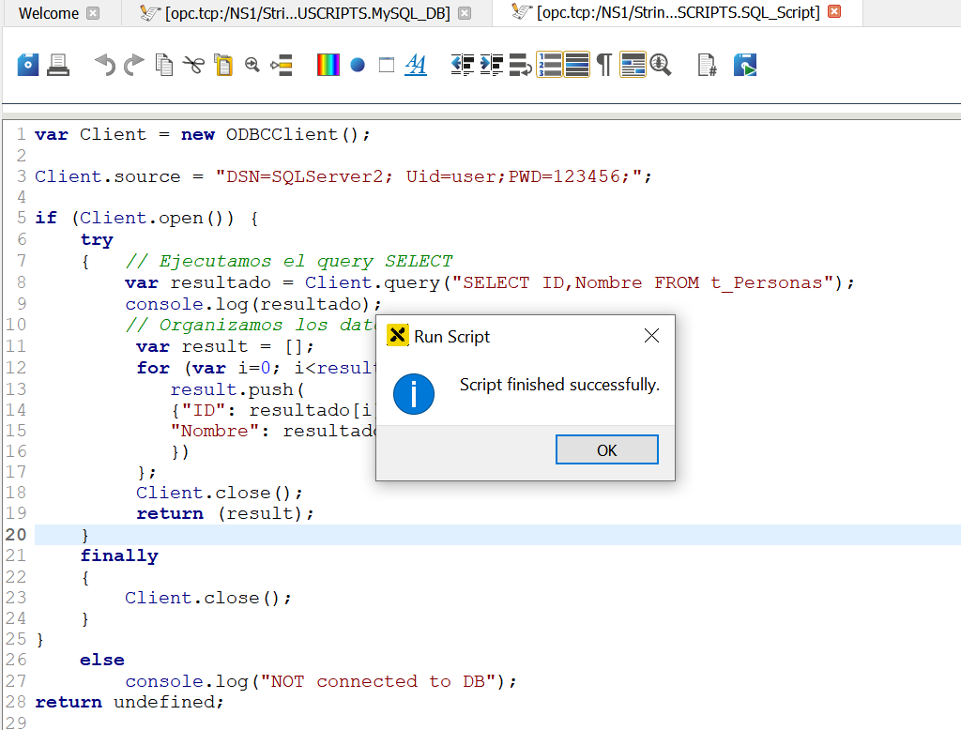The width and height of the screenshot is (961, 730).
Task: Paste from clipboard icon
Action: click(x=223, y=65)
